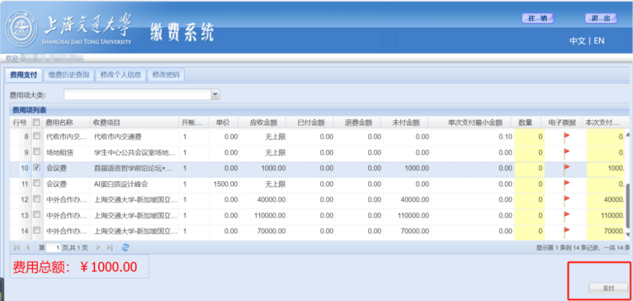Click the red flag in row 14
The height and width of the screenshot is (301, 633).
coord(566,231)
